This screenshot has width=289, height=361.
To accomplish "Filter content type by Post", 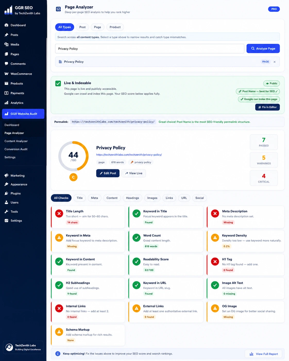I will coord(82,27).
